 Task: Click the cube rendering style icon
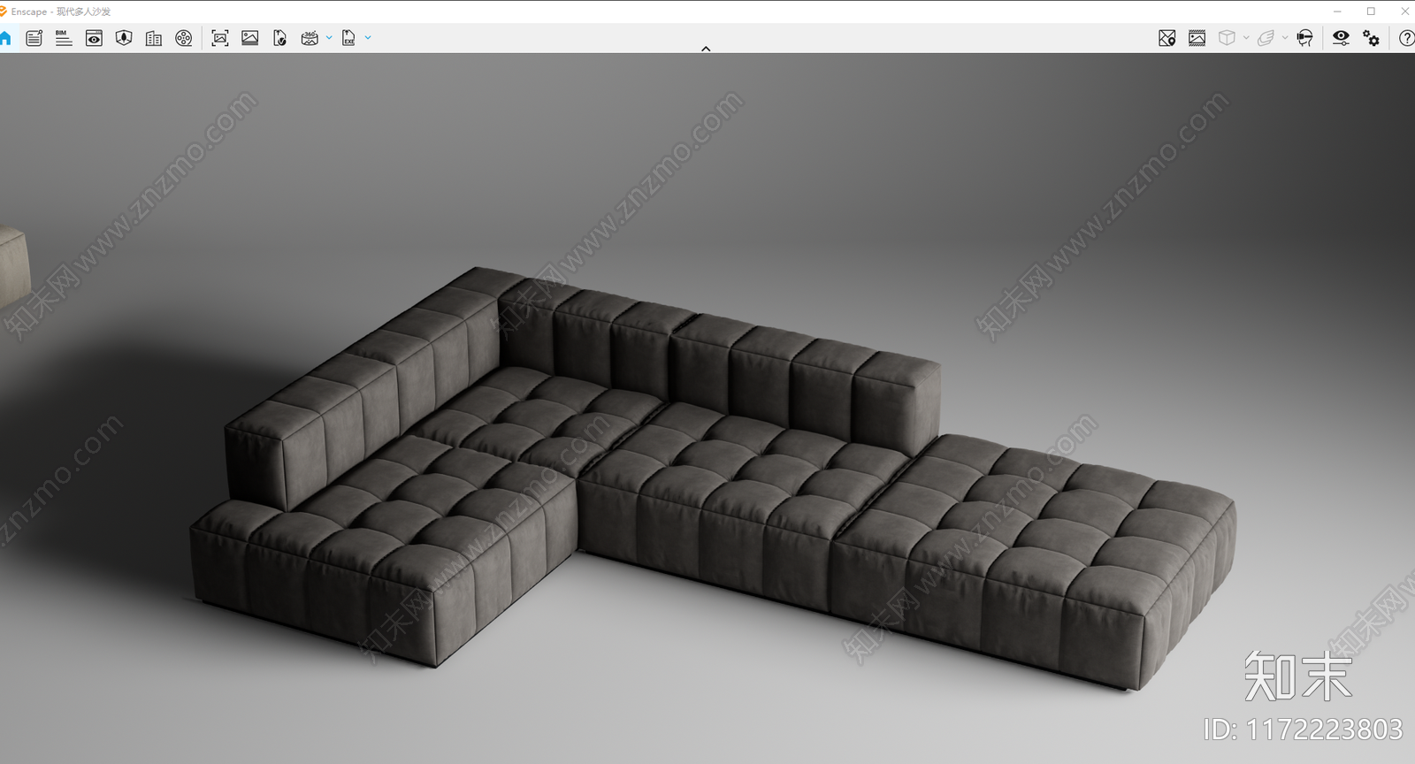pyautogui.click(x=1227, y=38)
